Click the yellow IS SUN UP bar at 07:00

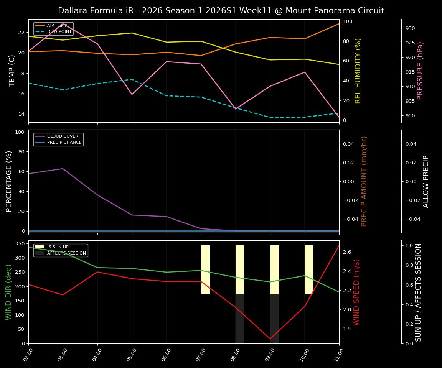click(x=205, y=268)
